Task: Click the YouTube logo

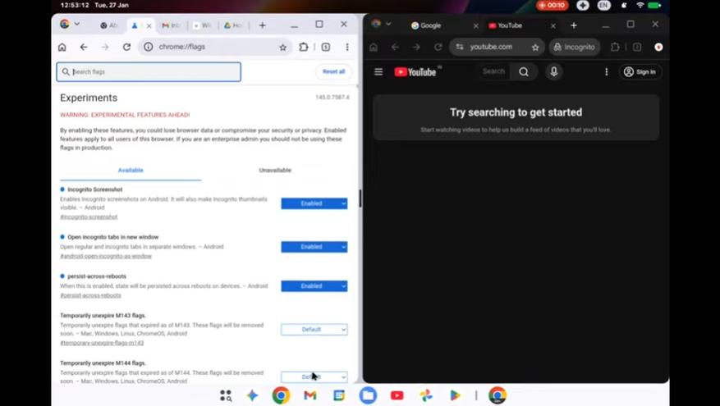Action: pos(415,72)
